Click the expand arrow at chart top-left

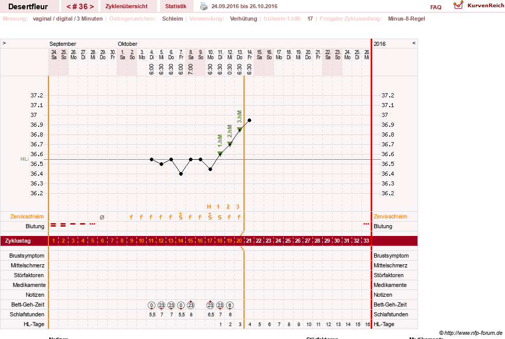(4, 43)
